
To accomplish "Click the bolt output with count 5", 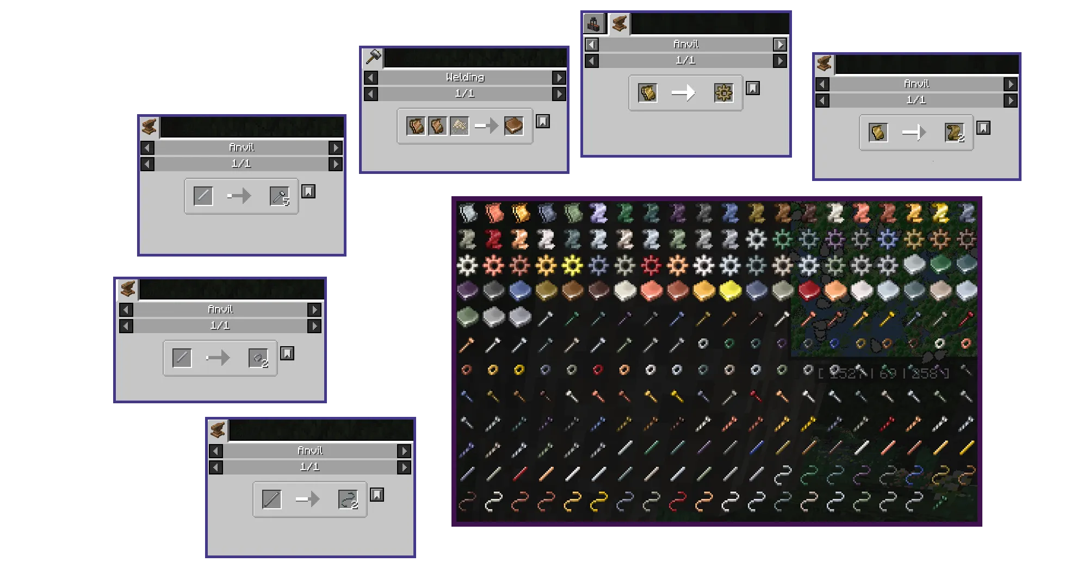I will pyautogui.click(x=280, y=196).
